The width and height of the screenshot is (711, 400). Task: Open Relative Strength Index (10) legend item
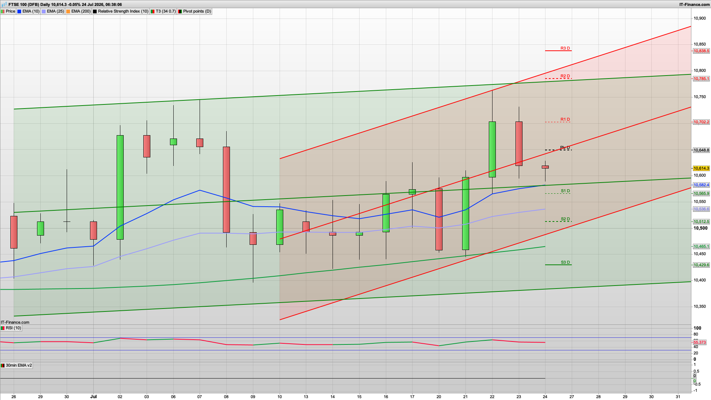pyautogui.click(x=121, y=11)
